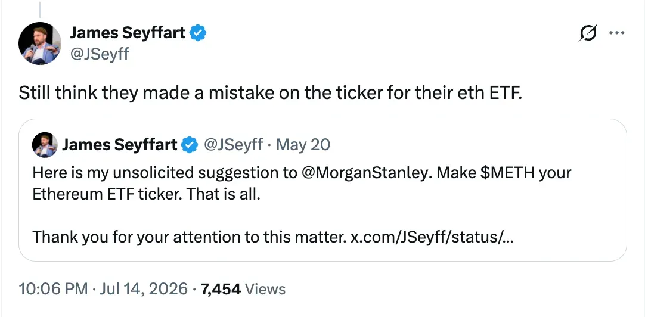Open the three-dot More options menu
Image resolution: width=645 pixels, height=317 pixels.
pos(616,33)
